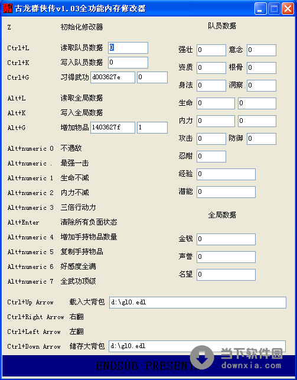The width and height of the screenshot is (297, 380).
Task: Click the 不遇敌 label
Action: click(x=71, y=148)
